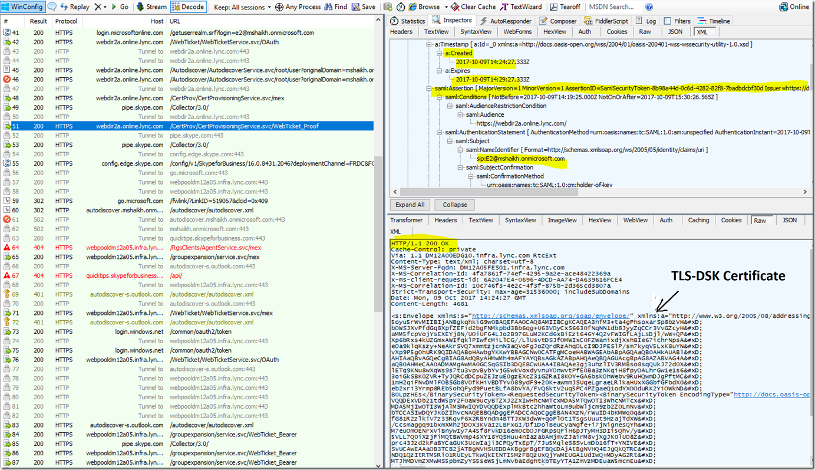The height and width of the screenshot is (470, 815).
Task: Click the blue help question icon
Action: 649,6
